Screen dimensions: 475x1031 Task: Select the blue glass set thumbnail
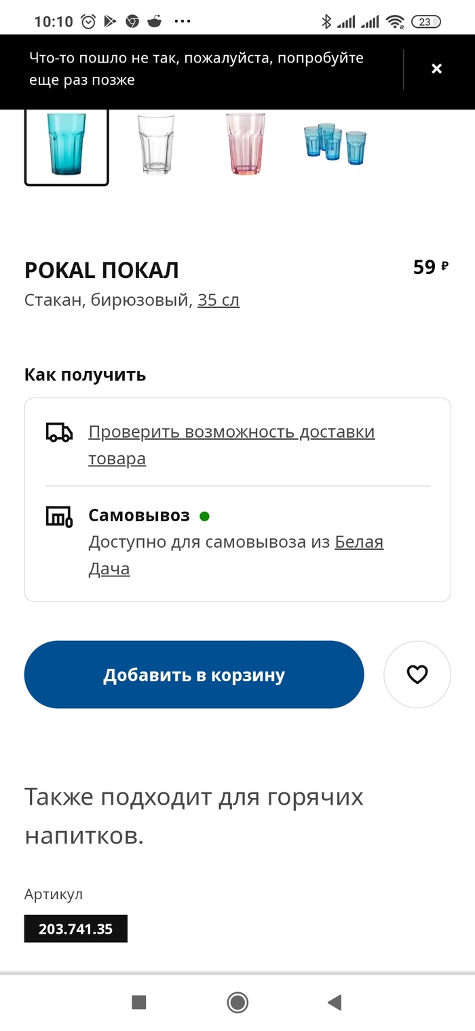click(x=335, y=145)
